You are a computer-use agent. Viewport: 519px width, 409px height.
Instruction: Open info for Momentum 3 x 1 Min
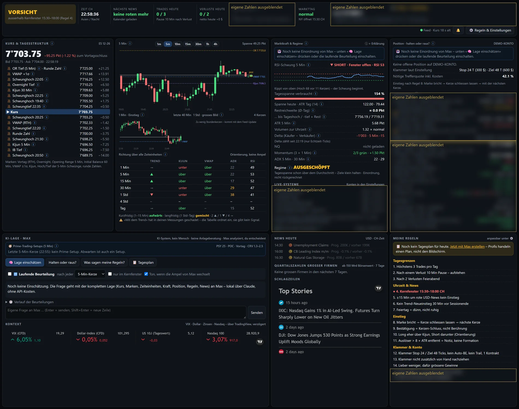point(315,153)
